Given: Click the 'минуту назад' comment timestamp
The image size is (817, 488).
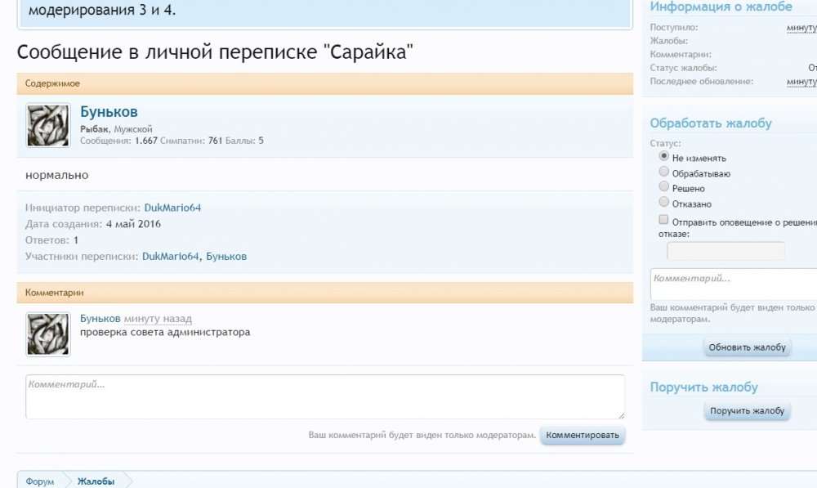Looking at the screenshot, I should pos(158,318).
